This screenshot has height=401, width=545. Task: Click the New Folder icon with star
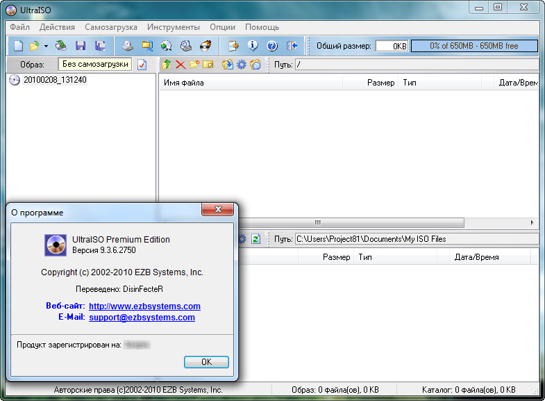(x=194, y=65)
